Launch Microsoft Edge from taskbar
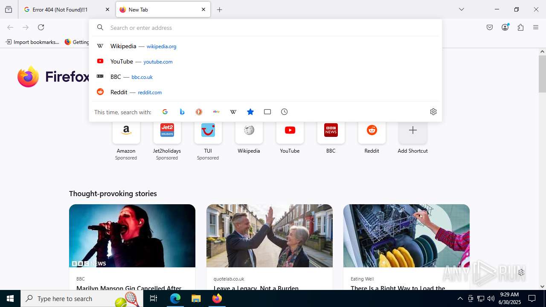Screen dimensions: 546x307 pos(175,298)
